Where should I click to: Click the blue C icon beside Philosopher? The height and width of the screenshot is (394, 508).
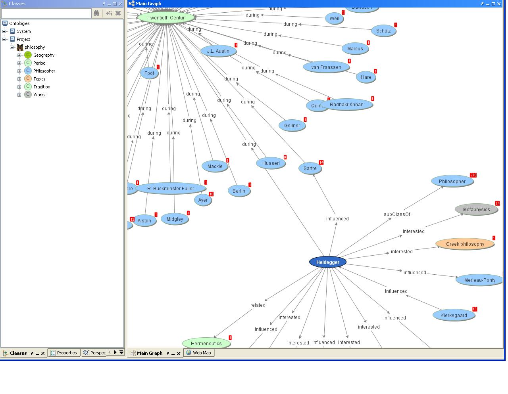(x=28, y=71)
